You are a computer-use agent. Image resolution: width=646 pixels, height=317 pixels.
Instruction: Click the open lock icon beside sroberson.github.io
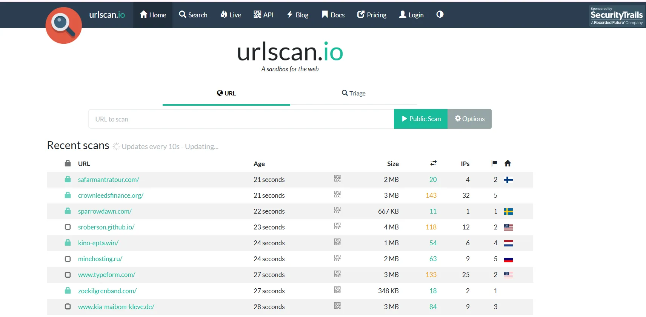[x=68, y=227]
